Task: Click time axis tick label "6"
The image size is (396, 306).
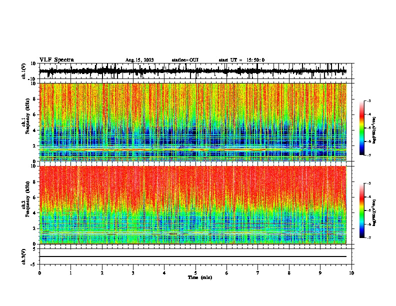Action: tap(227, 273)
